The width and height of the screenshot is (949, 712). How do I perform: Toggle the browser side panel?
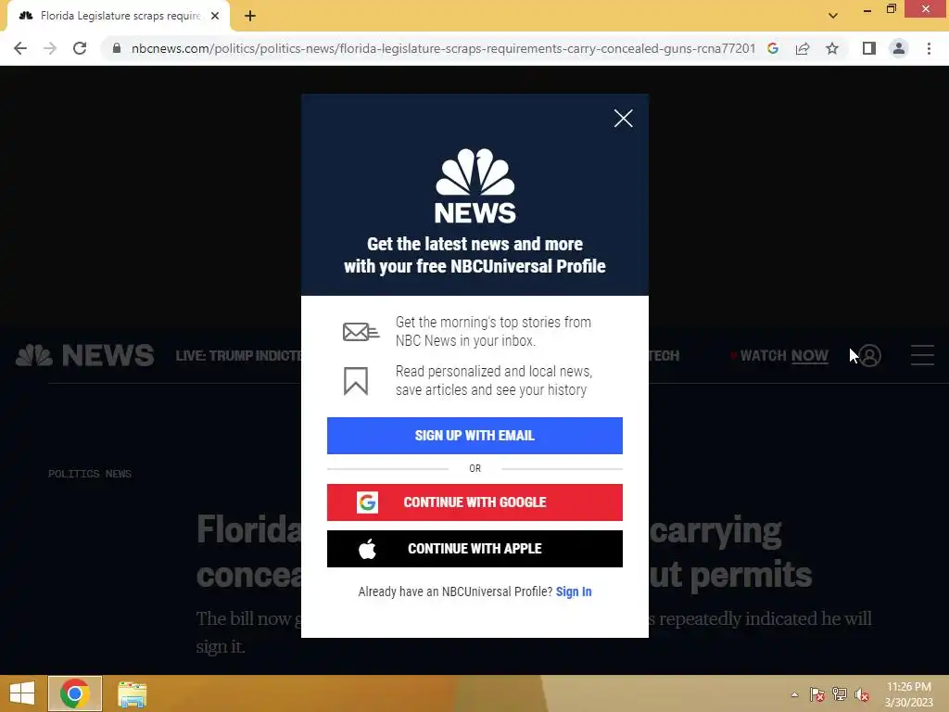[x=869, y=48]
